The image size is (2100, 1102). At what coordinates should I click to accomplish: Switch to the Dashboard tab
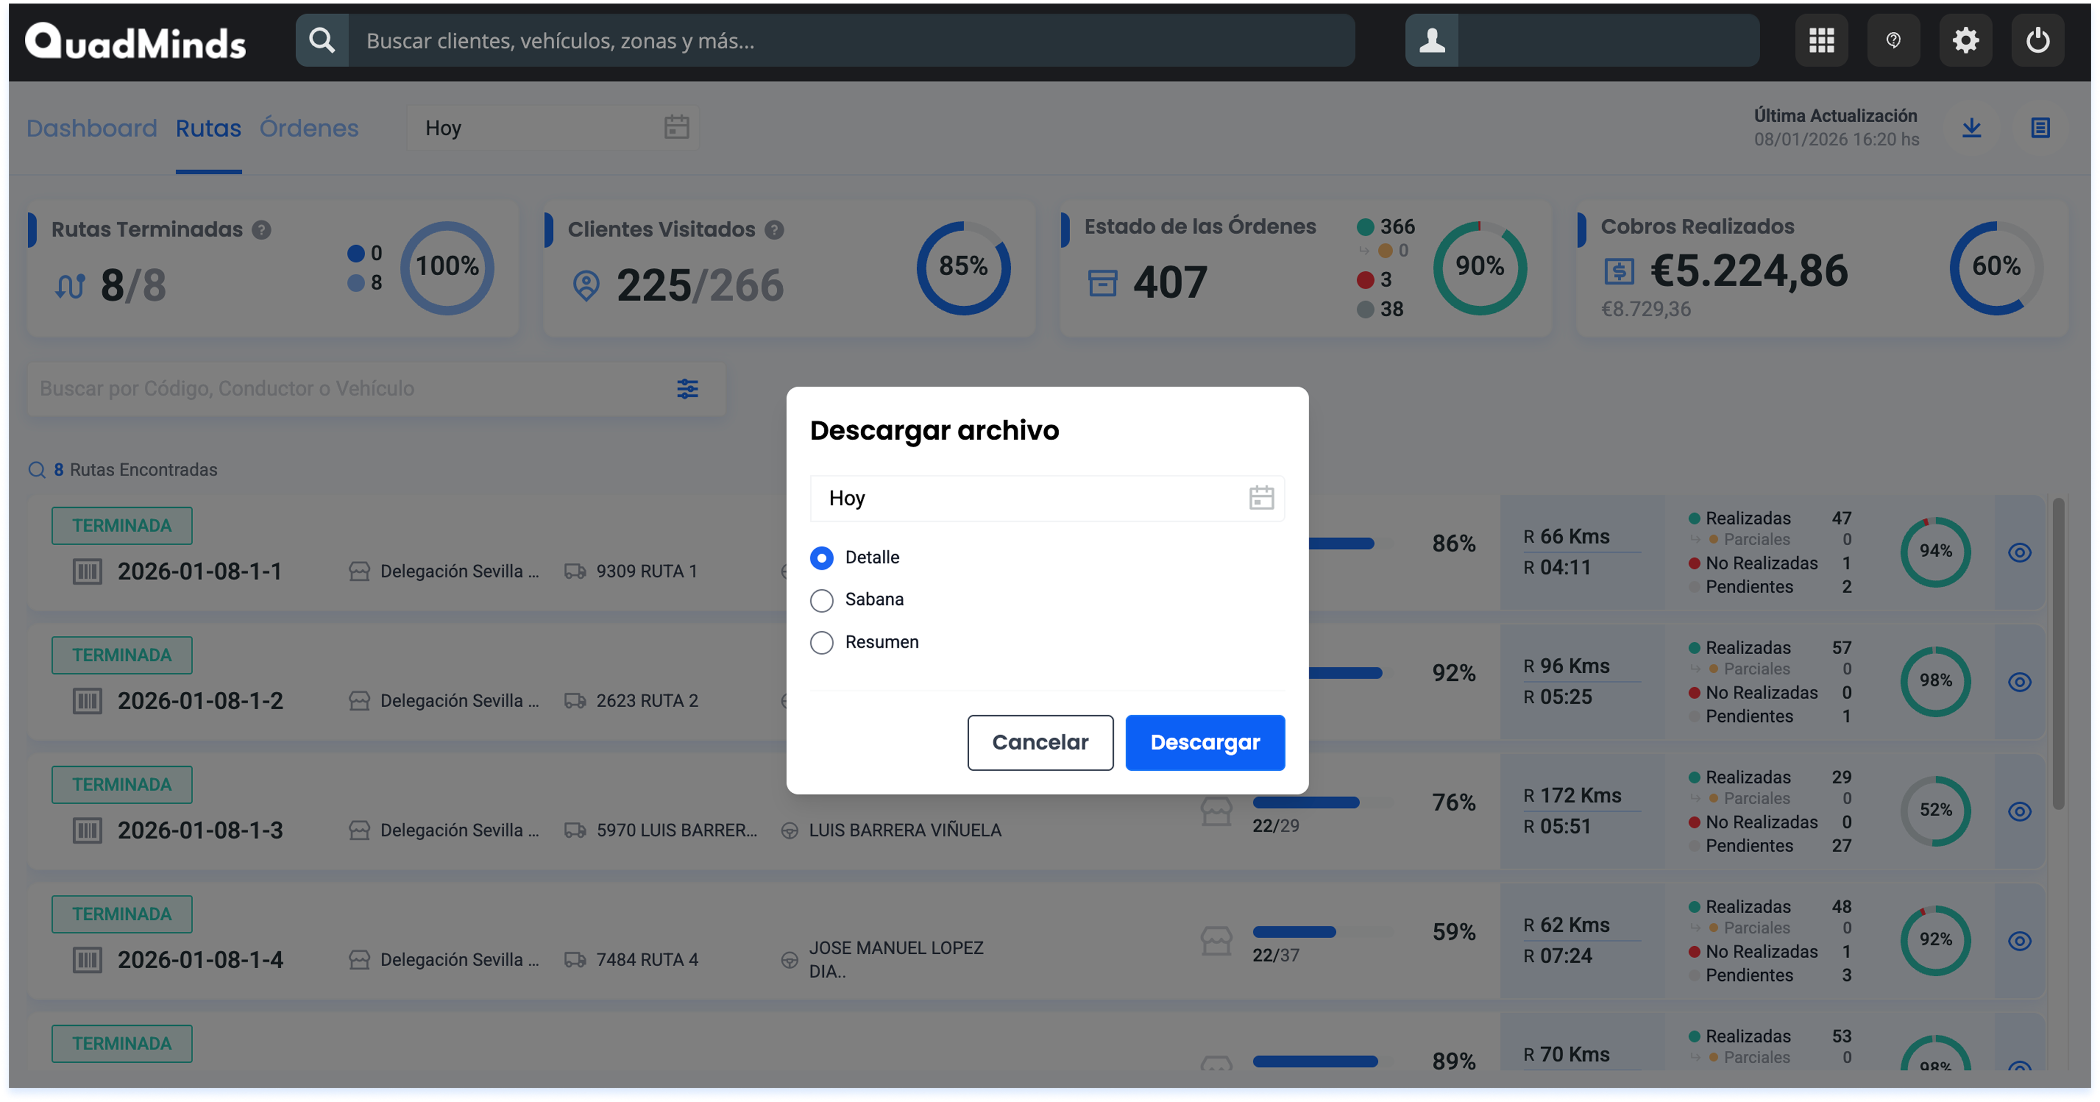91,128
